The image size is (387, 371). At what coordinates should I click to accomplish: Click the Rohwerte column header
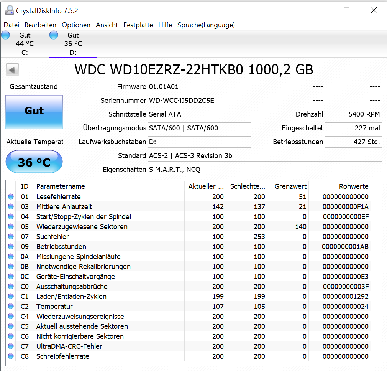coord(354,186)
